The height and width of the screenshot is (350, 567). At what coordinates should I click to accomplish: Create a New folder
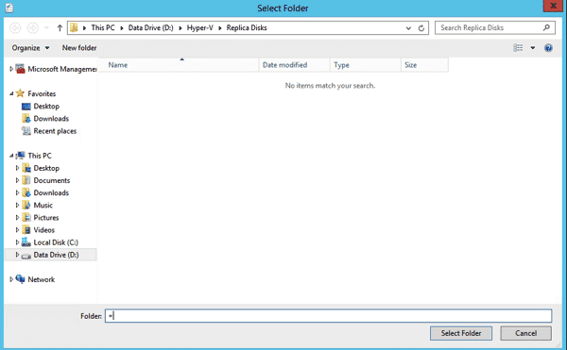click(x=79, y=47)
